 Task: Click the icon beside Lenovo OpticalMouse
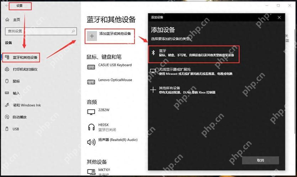point(91,82)
